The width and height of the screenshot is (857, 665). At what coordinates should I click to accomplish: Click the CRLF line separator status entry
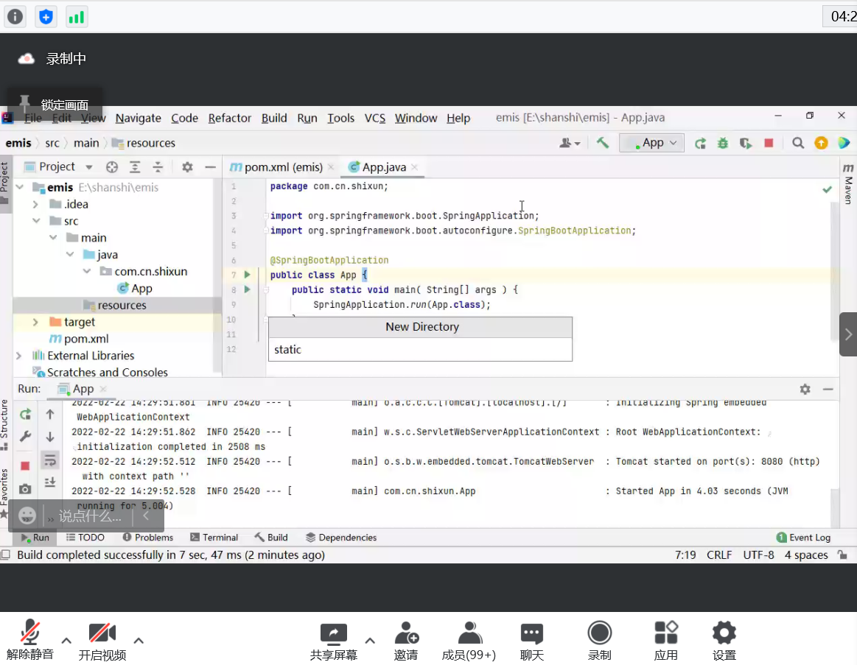[718, 555]
